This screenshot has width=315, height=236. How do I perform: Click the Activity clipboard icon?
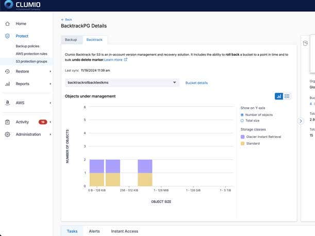pos(7,122)
